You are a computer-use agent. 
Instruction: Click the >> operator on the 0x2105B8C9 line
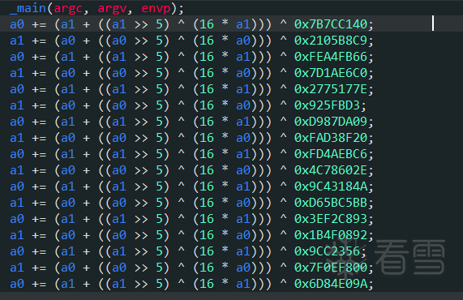point(141,41)
